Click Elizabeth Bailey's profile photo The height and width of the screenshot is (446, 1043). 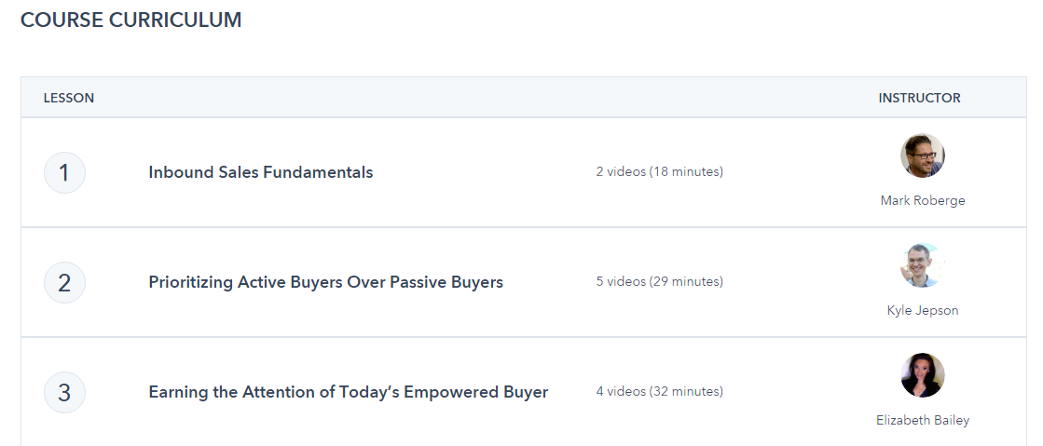pyautogui.click(x=922, y=375)
